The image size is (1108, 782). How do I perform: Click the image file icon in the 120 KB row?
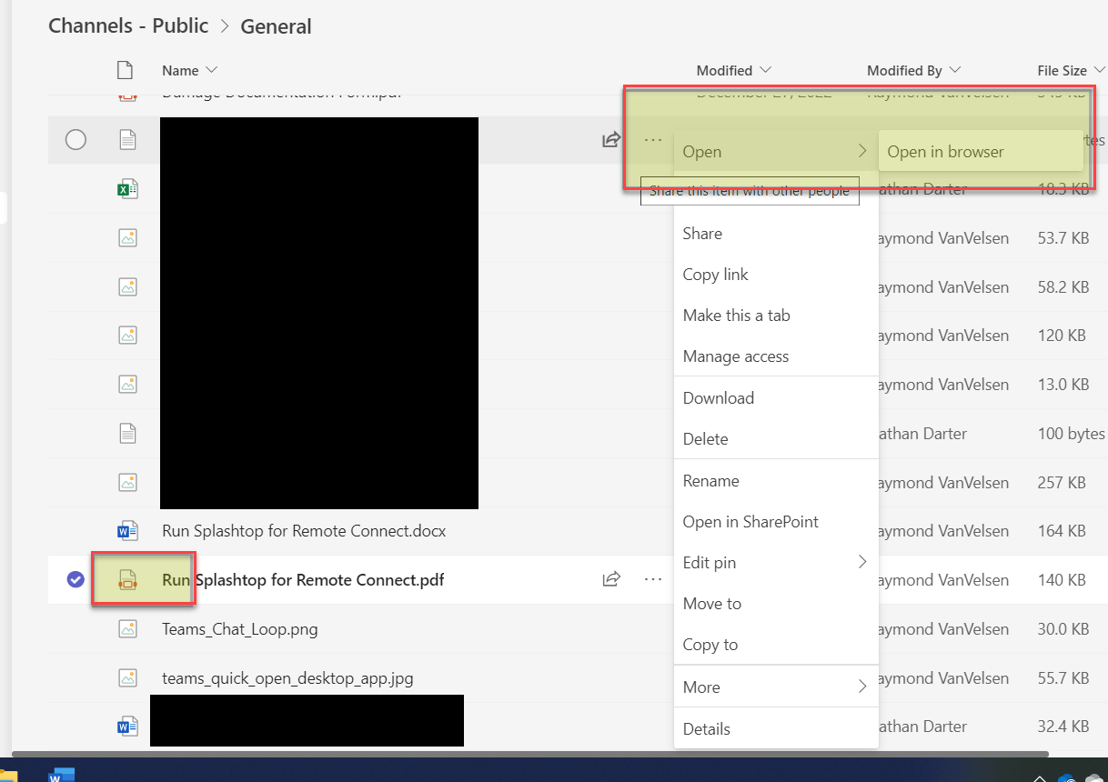click(x=128, y=336)
